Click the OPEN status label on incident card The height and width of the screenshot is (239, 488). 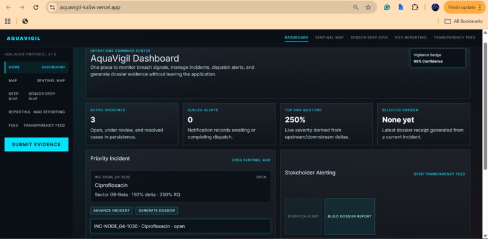261,177
